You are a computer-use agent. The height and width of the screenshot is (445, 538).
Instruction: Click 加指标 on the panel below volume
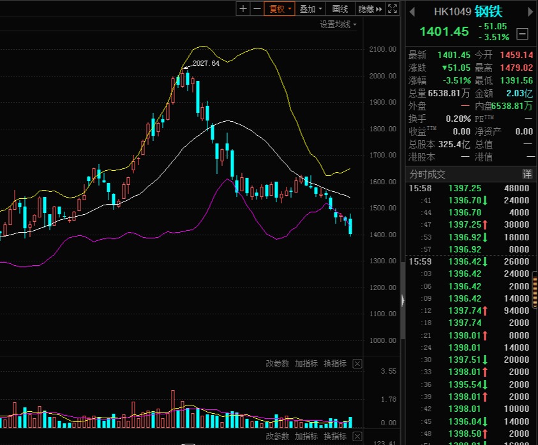tap(306, 437)
